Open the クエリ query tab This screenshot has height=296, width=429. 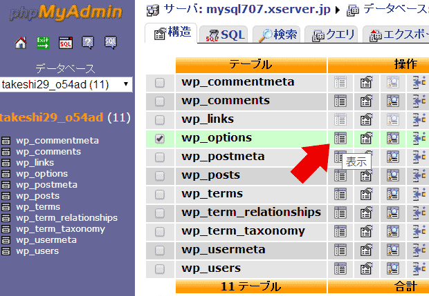333,34
